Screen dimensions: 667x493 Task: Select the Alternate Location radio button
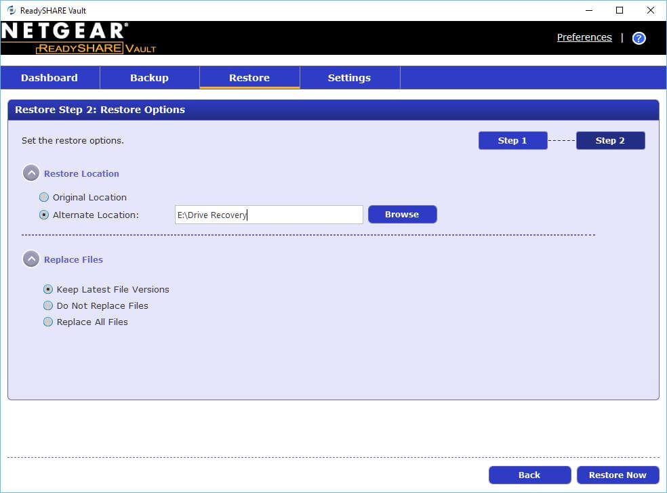tap(44, 215)
